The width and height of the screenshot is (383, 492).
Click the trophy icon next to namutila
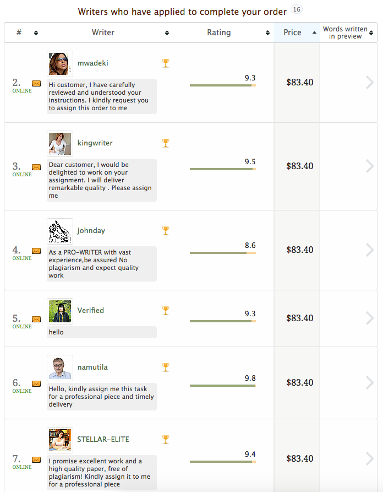[166, 367]
